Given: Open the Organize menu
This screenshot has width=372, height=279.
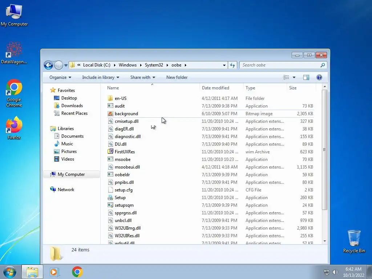Looking at the screenshot, I should (60, 77).
